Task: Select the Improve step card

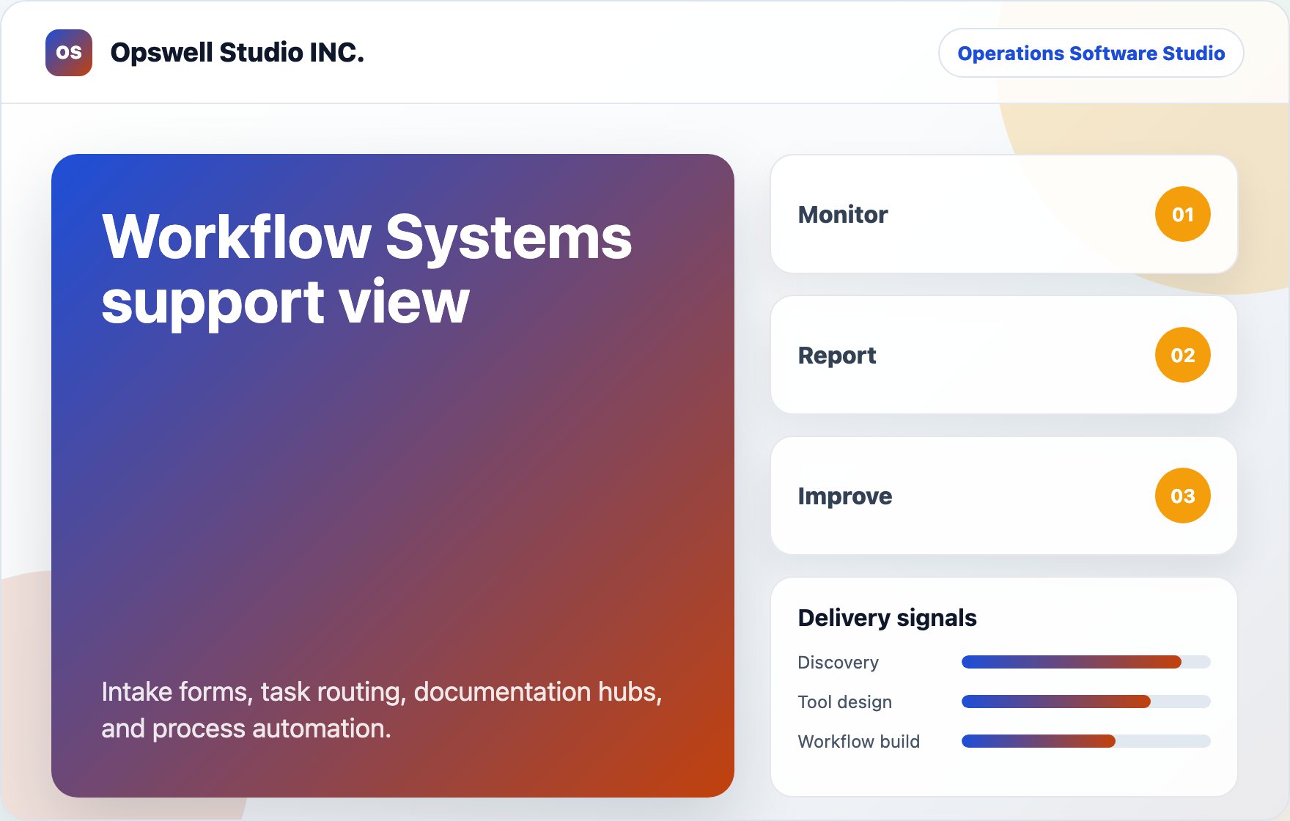Action: (1003, 496)
